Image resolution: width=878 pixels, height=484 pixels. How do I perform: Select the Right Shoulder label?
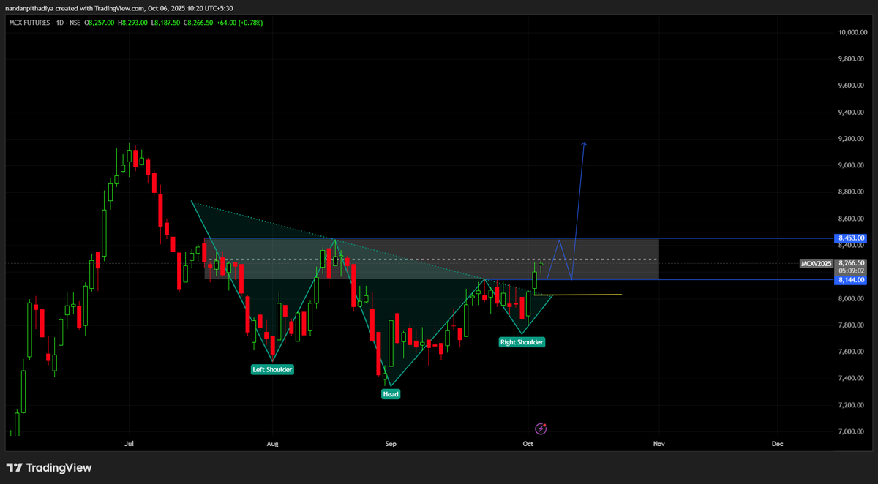pyautogui.click(x=522, y=342)
